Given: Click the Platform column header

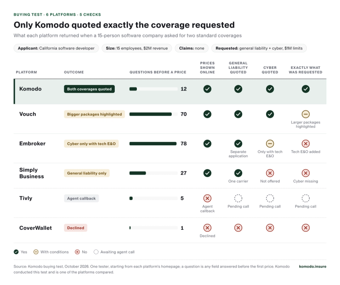Looking at the screenshot, I should [x=26, y=72].
